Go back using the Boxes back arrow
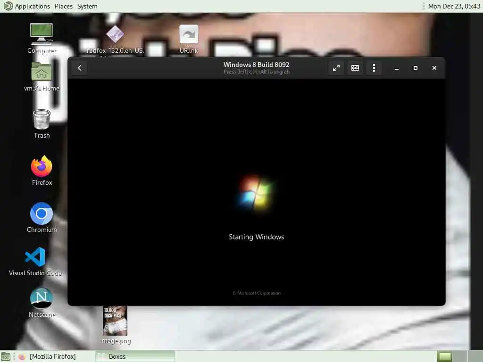 click(79, 68)
